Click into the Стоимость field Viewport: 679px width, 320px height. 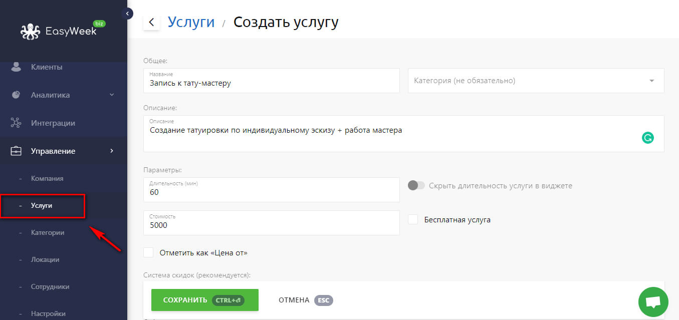click(271, 225)
